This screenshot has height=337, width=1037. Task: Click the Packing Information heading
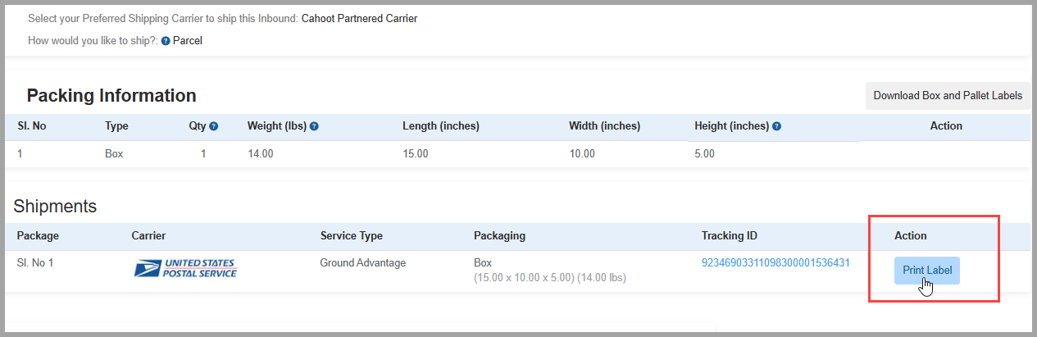pyautogui.click(x=111, y=95)
